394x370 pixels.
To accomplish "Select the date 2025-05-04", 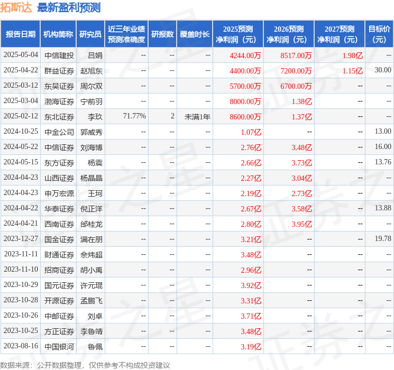I will pyautogui.click(x=21, y=55).
